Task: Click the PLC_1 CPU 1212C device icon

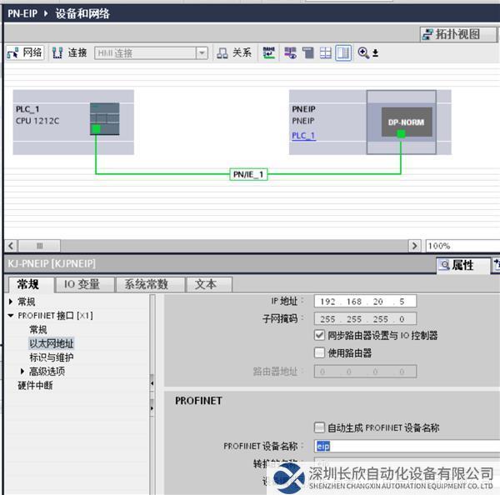Action: click(x=104, y=119)
